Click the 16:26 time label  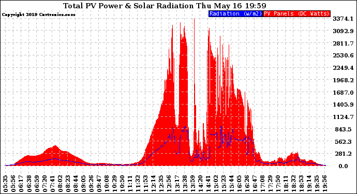tap(247, 184)
